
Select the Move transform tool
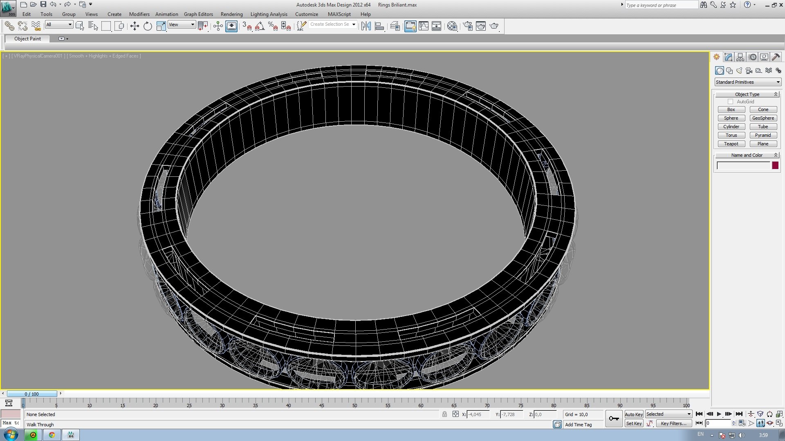[x=135, y=26]
